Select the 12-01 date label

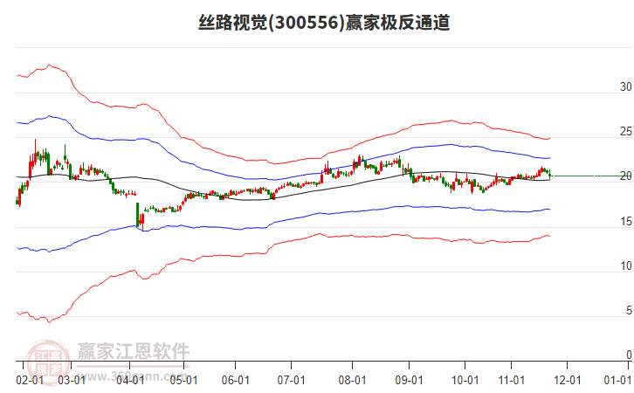click(x=567, y=381)
